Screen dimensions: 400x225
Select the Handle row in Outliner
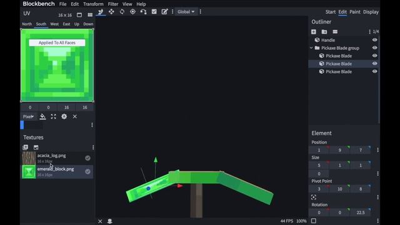(344, 40)
